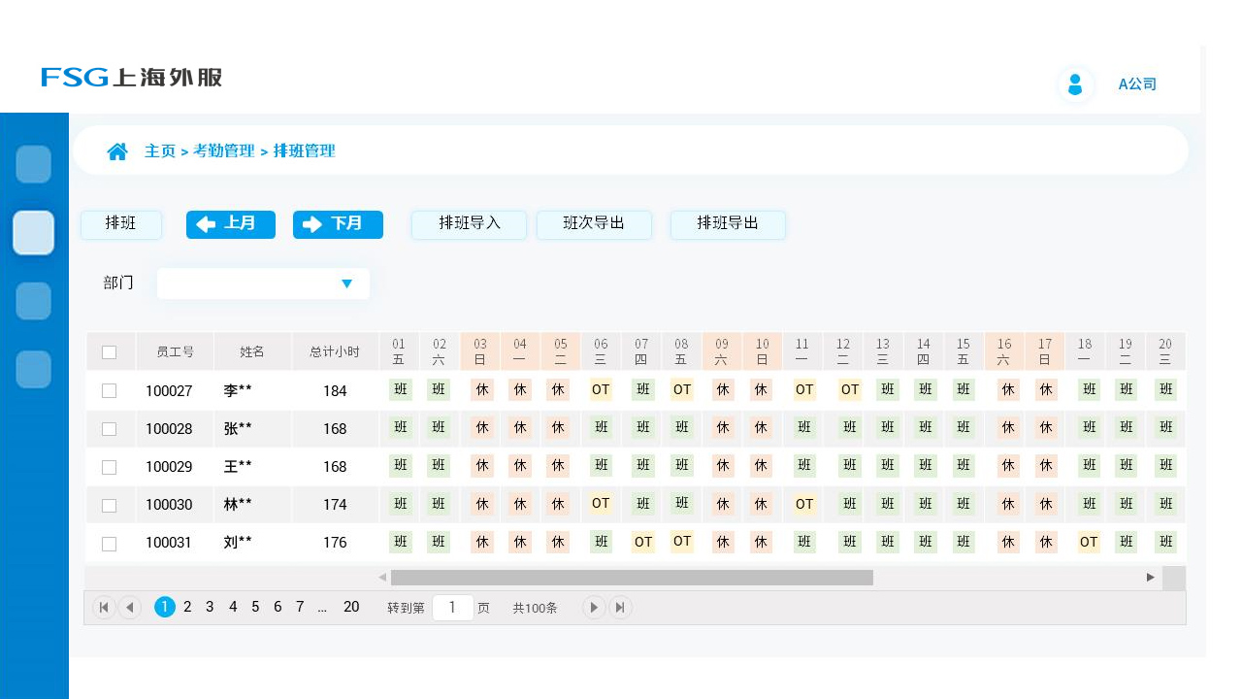Click the previous-page arrow icon
The image size is (1242, 699).
click(x=130, y=607)
